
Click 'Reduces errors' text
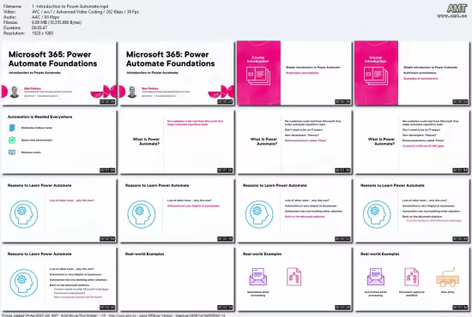[31, 153]
